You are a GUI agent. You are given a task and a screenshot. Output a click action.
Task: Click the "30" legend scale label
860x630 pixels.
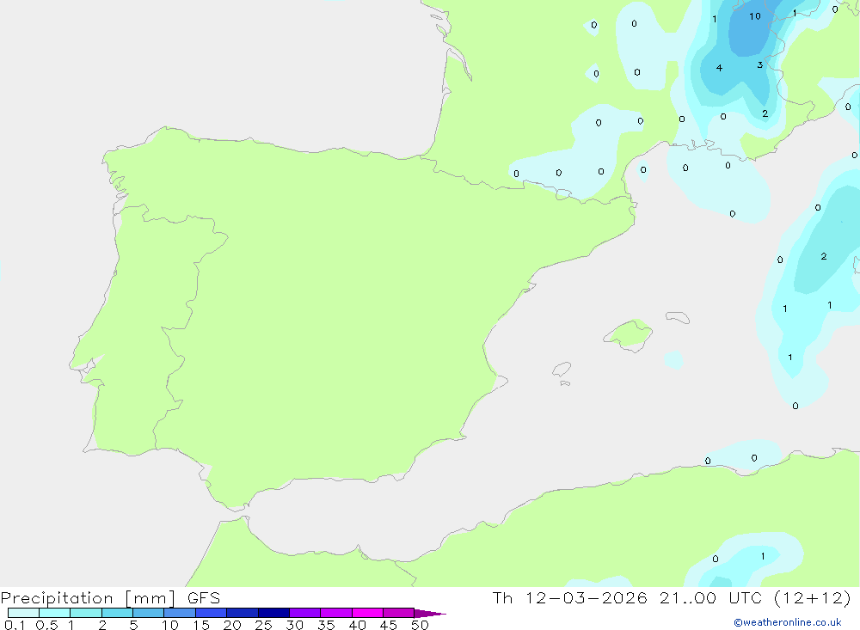click(294, 625)
